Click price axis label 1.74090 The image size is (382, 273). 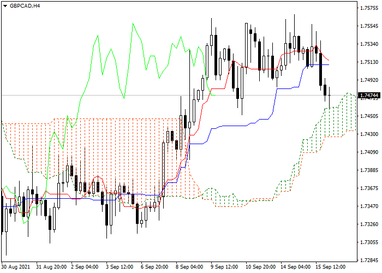pos(369,152)
